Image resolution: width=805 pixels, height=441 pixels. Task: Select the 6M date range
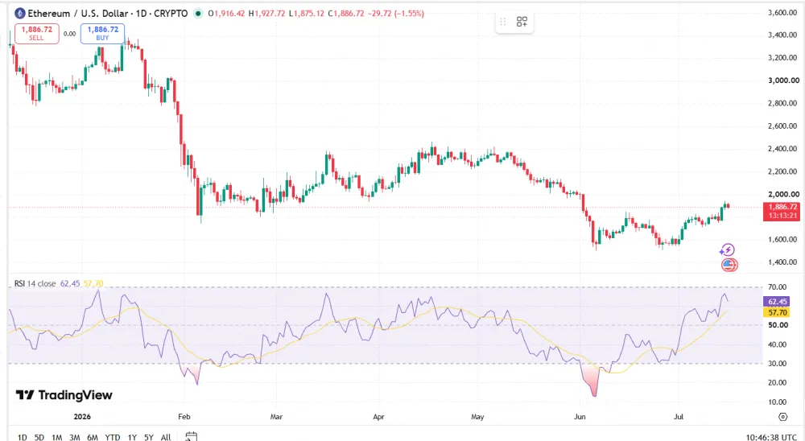click(93, 438)
